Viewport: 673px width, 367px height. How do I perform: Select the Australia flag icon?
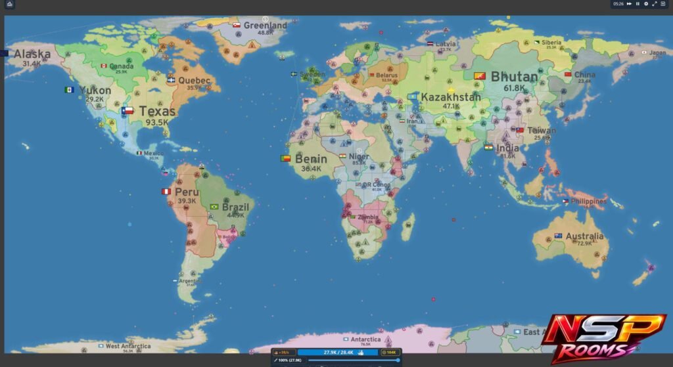coord(558,236)
